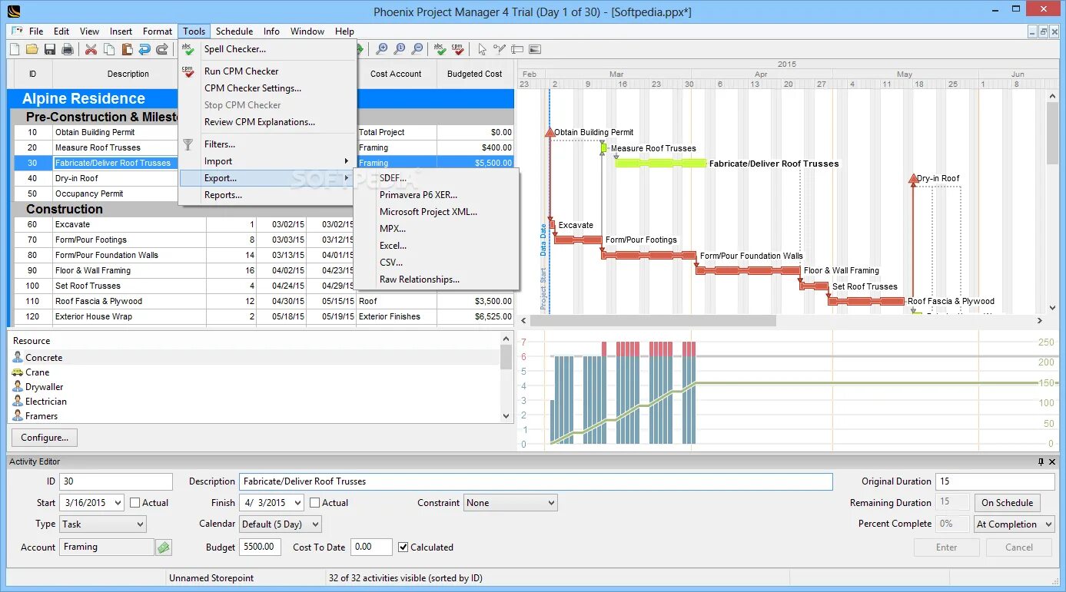Click the Framers resource icon
The image size is (1066, 592).
tap(18, 416)
